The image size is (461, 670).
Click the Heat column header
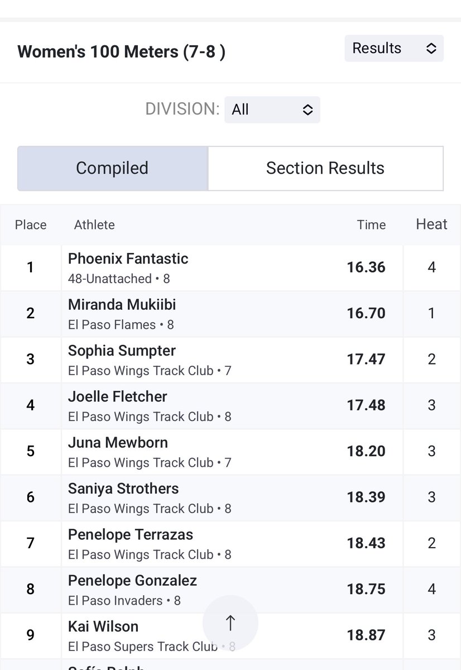[431, 224]
